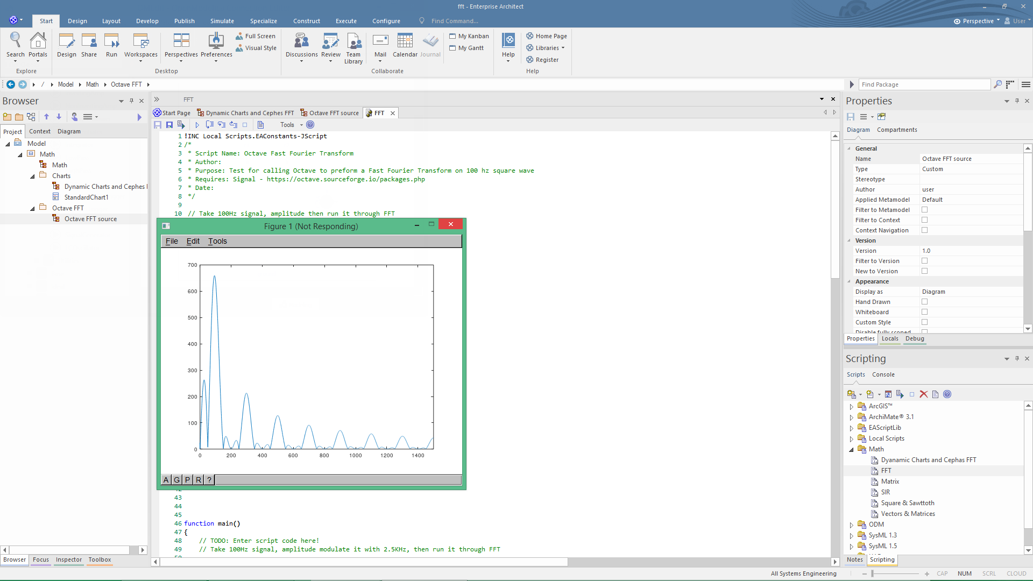
Task: Collapse Octave FFT package in Browser
Action: coord(32,208)
